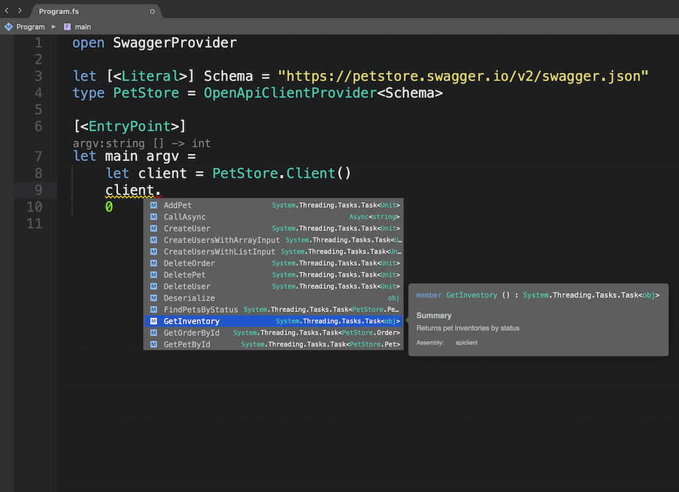Select CreateUsersWithArrayInput in the autocomplete list
The image size is (679, 492).
[x=273, y=240]
